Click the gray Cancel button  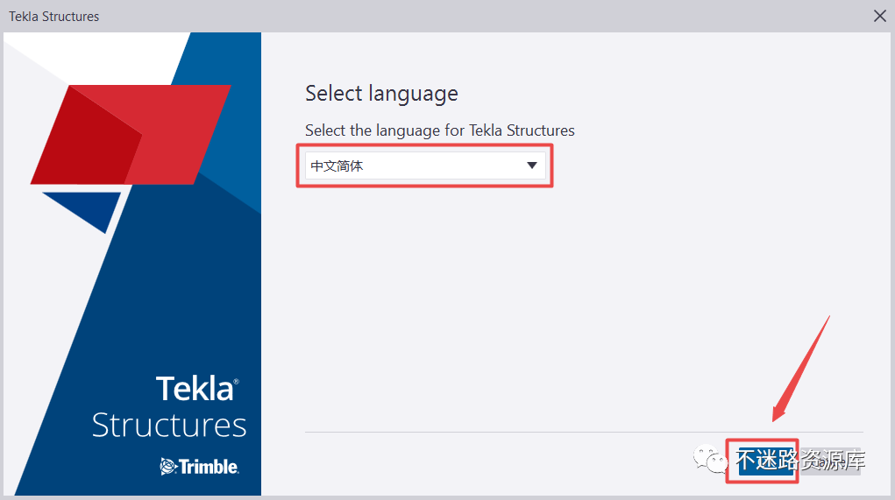tap(830, 461)
